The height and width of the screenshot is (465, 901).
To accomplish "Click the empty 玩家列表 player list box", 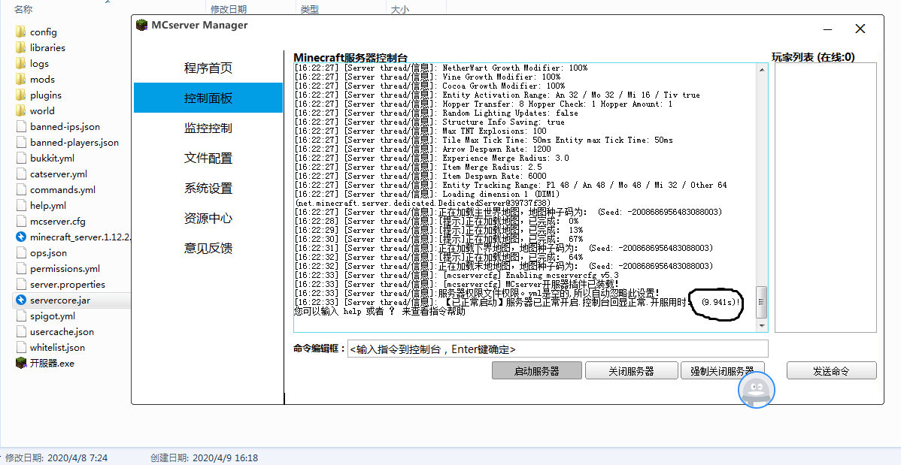I will point(826,198).
